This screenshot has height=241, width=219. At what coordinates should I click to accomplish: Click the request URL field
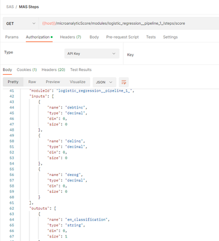[129, 23]
